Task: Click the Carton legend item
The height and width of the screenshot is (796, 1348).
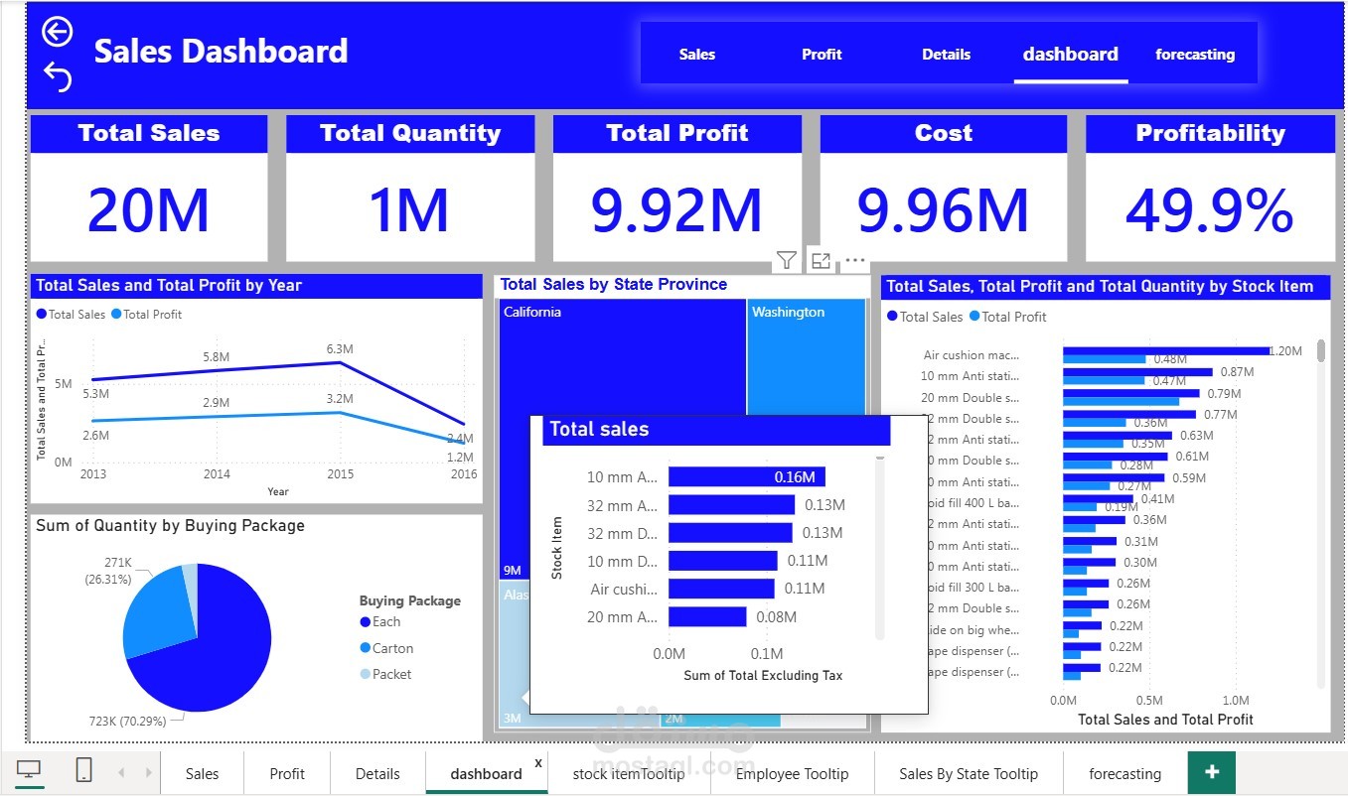Action: click(x=386, y=648)
